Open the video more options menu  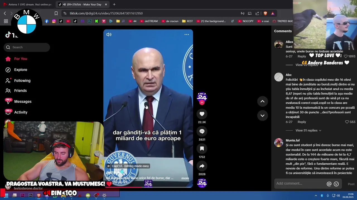[x=187, y=34]
